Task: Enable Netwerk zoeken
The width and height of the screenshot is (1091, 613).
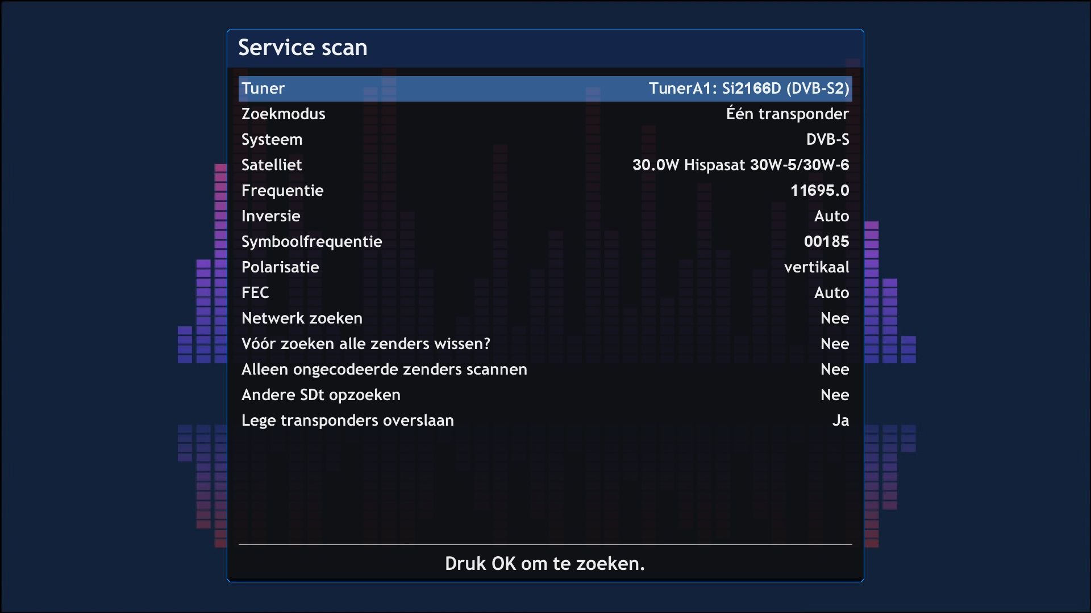Action: (x=544, y=318)
